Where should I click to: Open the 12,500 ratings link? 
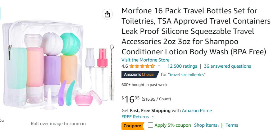(182, 66)
